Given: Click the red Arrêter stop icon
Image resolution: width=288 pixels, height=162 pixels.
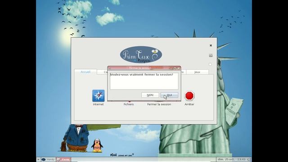Looking at the screenshot, I should [189, 96].
